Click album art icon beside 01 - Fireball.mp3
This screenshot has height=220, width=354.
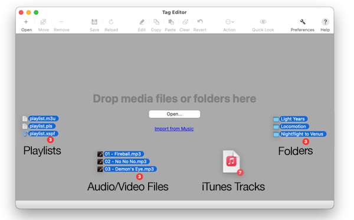(x=100, y=154)
